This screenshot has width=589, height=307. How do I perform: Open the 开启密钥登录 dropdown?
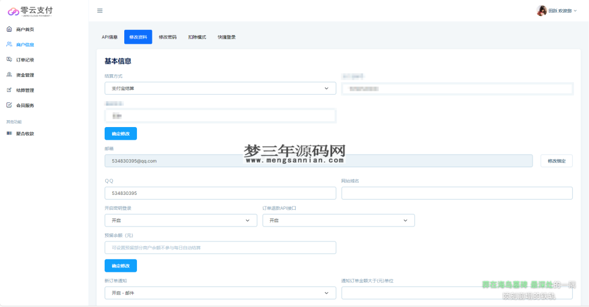pyautogui.click(x=181, y=220)
